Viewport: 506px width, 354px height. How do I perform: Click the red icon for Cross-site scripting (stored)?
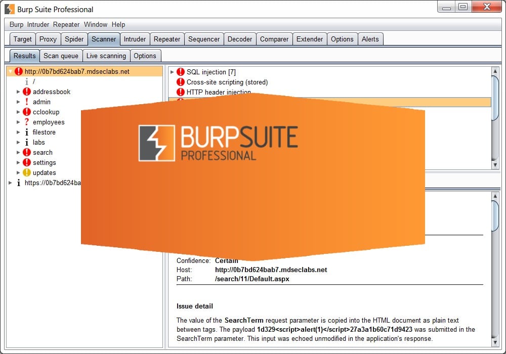coord(181,82)
